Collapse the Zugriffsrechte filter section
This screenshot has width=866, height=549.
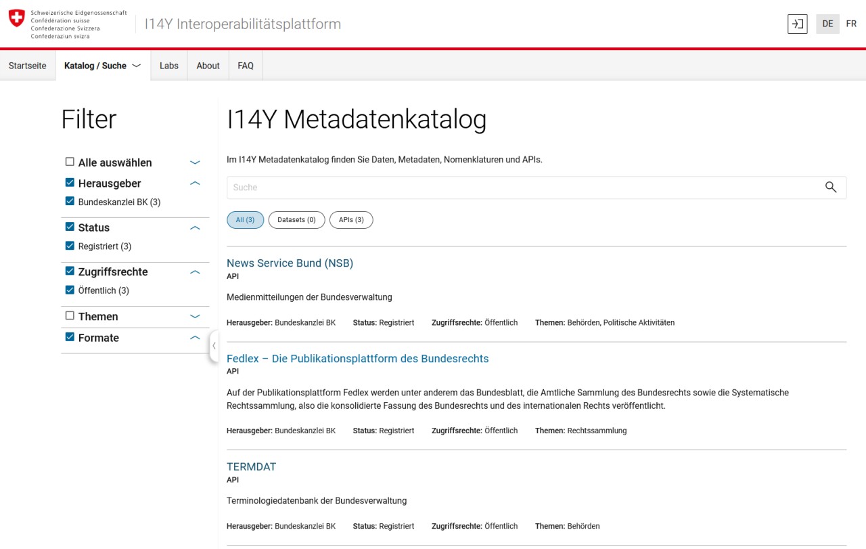196,272
